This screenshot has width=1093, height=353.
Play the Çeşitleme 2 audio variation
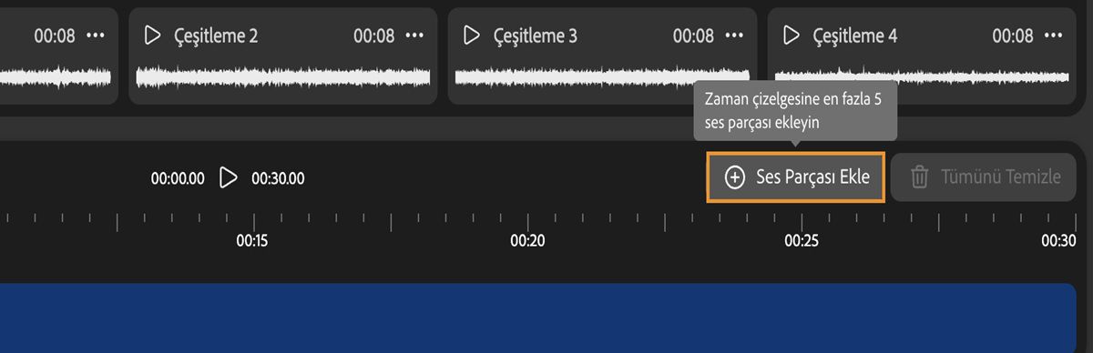point(153,35)
